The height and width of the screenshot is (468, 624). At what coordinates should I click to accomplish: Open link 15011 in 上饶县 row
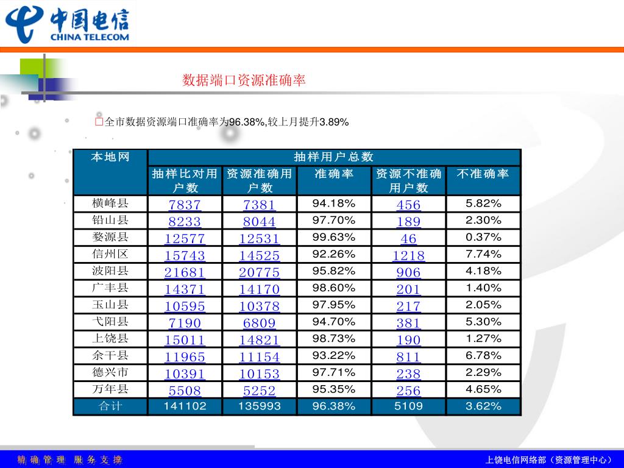click(185, 340)
